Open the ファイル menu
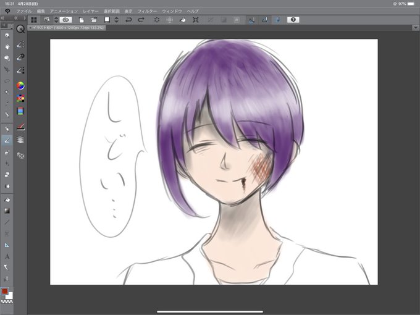 pos(24,11)
